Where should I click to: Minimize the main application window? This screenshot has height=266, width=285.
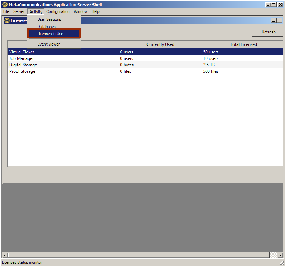click(x=267, y=5)
